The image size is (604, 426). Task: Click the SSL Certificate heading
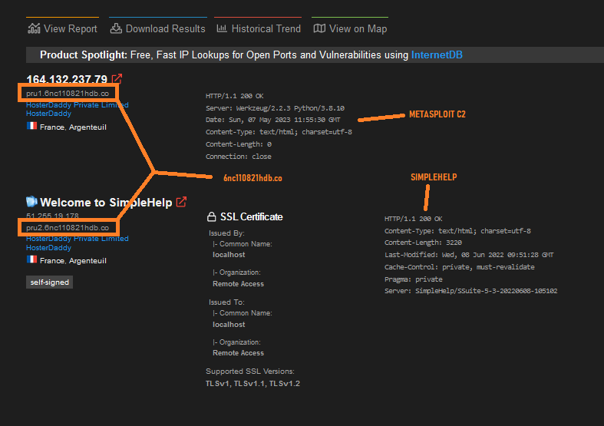251,217
